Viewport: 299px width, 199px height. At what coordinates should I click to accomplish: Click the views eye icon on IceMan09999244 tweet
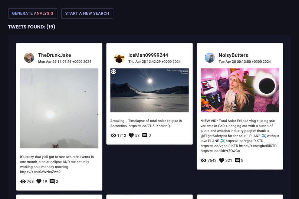click(113, 135)
